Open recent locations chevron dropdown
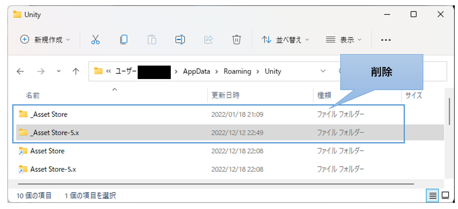The height and width of the screenshot is (209, 458). pyautogui.click(x=59, y=71)
